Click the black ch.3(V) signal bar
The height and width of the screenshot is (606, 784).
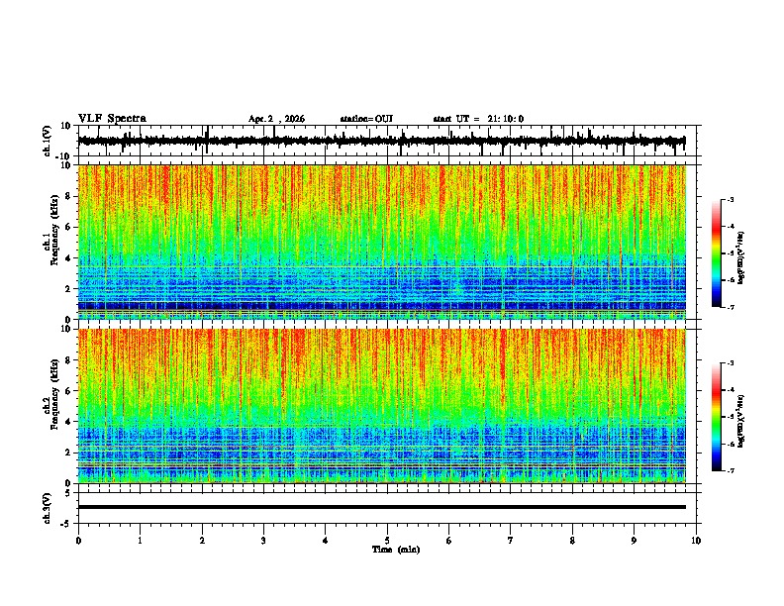[x=382, y=507]
